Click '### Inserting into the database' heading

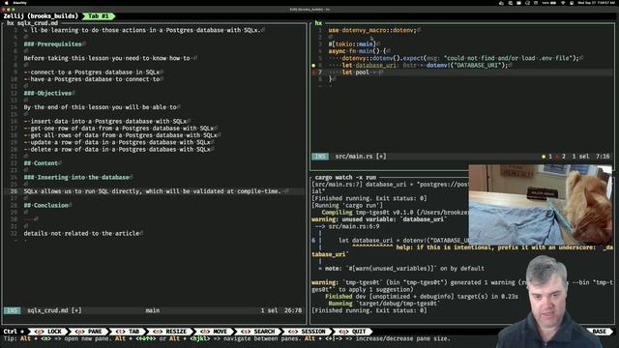[x=76, y=177]
